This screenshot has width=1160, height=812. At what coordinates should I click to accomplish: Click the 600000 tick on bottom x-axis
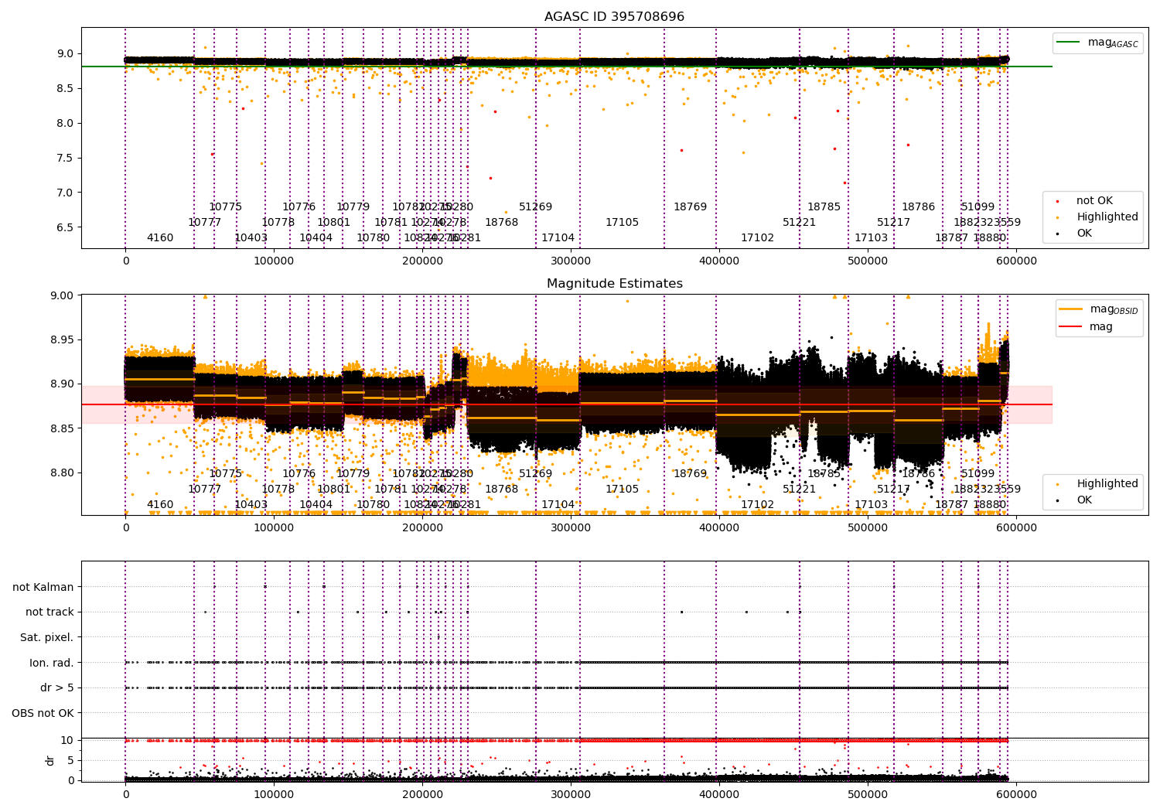tap(1016, 794)
